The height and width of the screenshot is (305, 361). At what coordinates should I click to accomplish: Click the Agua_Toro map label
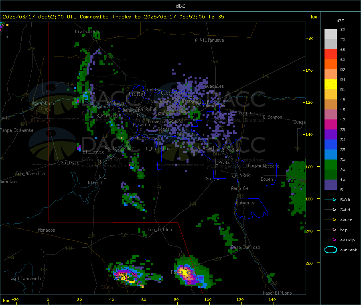pyautogui.click(x=43, y=104)
